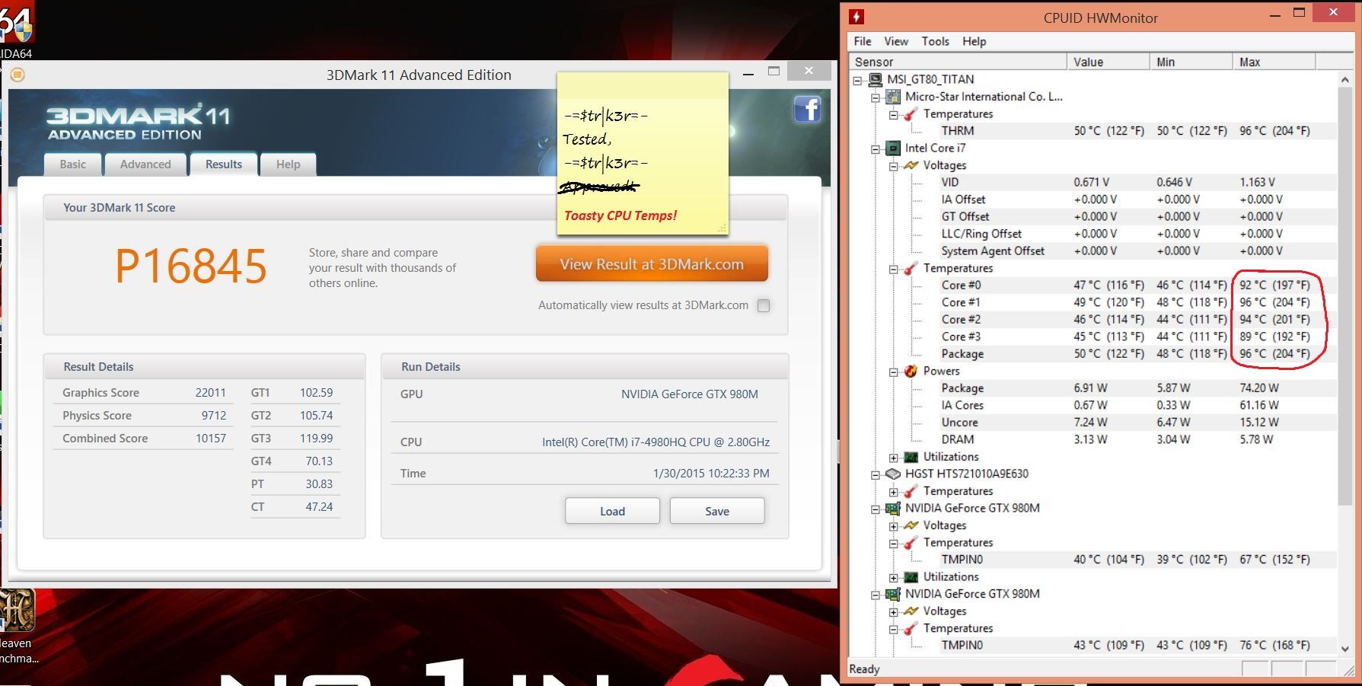Expand Utilizations under first GTX 980M
The image size is (1362, 686).
(x=894, y=577)
